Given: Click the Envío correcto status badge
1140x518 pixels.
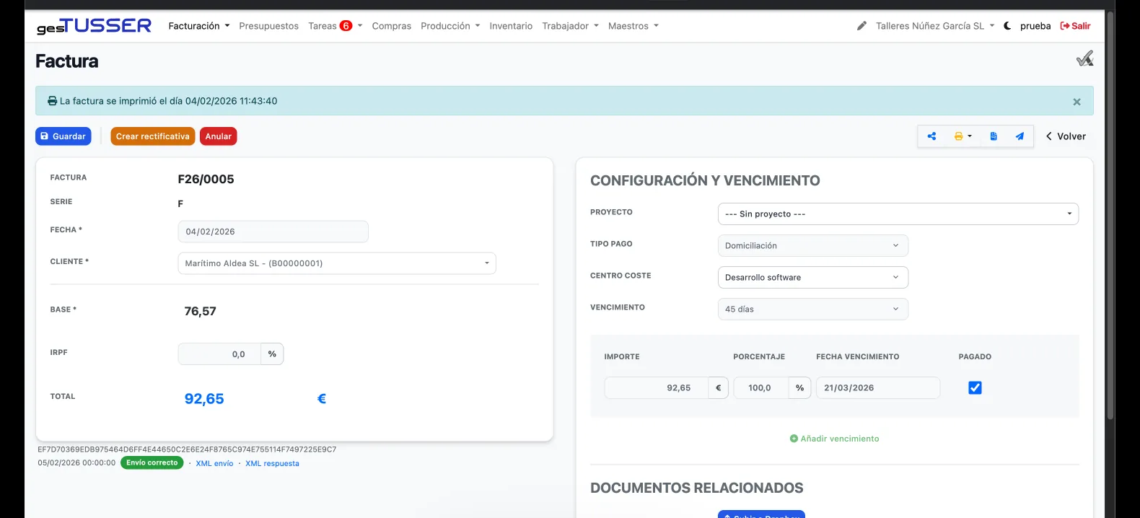Looking at the screenshot, I should pos(152,463).
